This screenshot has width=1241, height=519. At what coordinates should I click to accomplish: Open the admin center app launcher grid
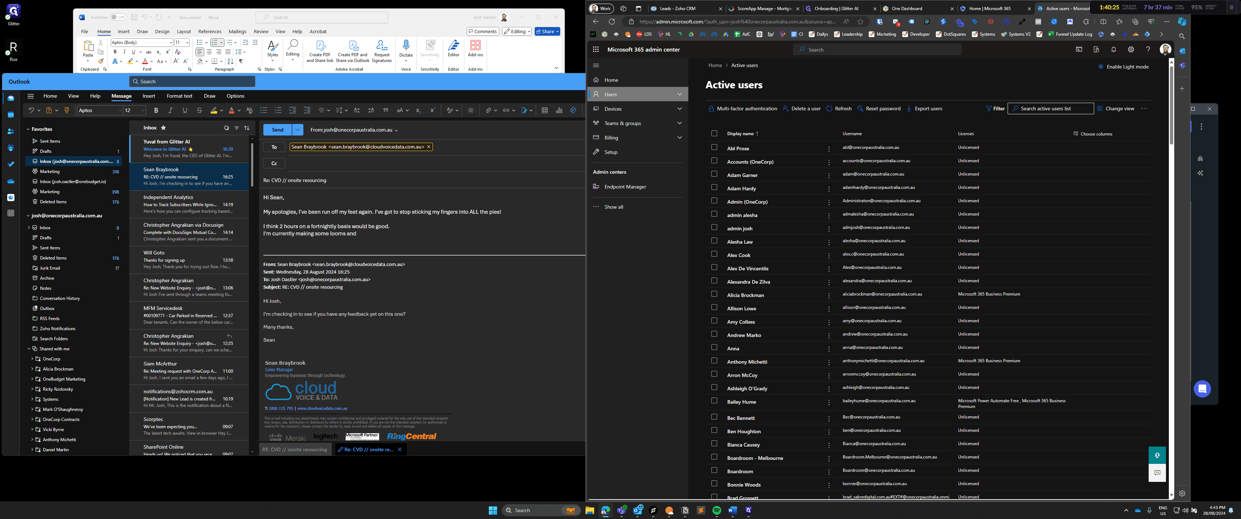(x=596, y=50)
